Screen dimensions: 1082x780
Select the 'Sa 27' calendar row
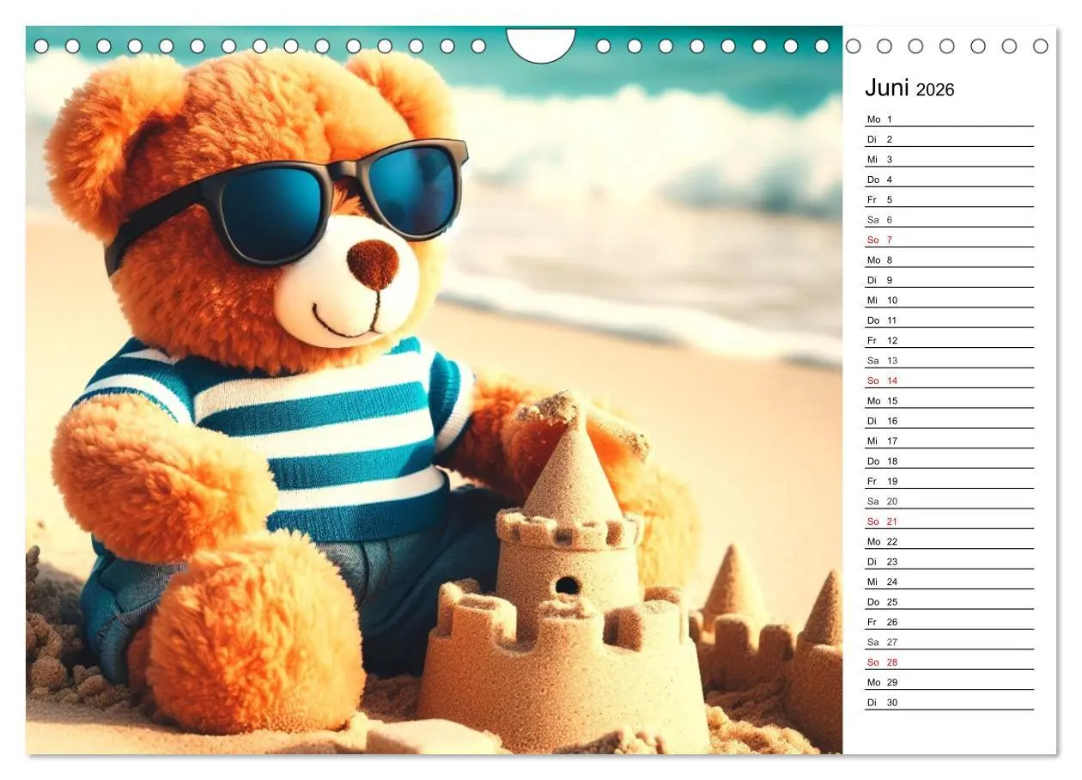949,642
